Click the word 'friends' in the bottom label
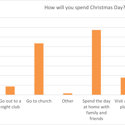 96,119
